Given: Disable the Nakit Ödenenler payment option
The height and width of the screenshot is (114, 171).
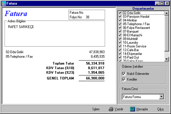Looking at the screenshot, I should click(124, 74).
